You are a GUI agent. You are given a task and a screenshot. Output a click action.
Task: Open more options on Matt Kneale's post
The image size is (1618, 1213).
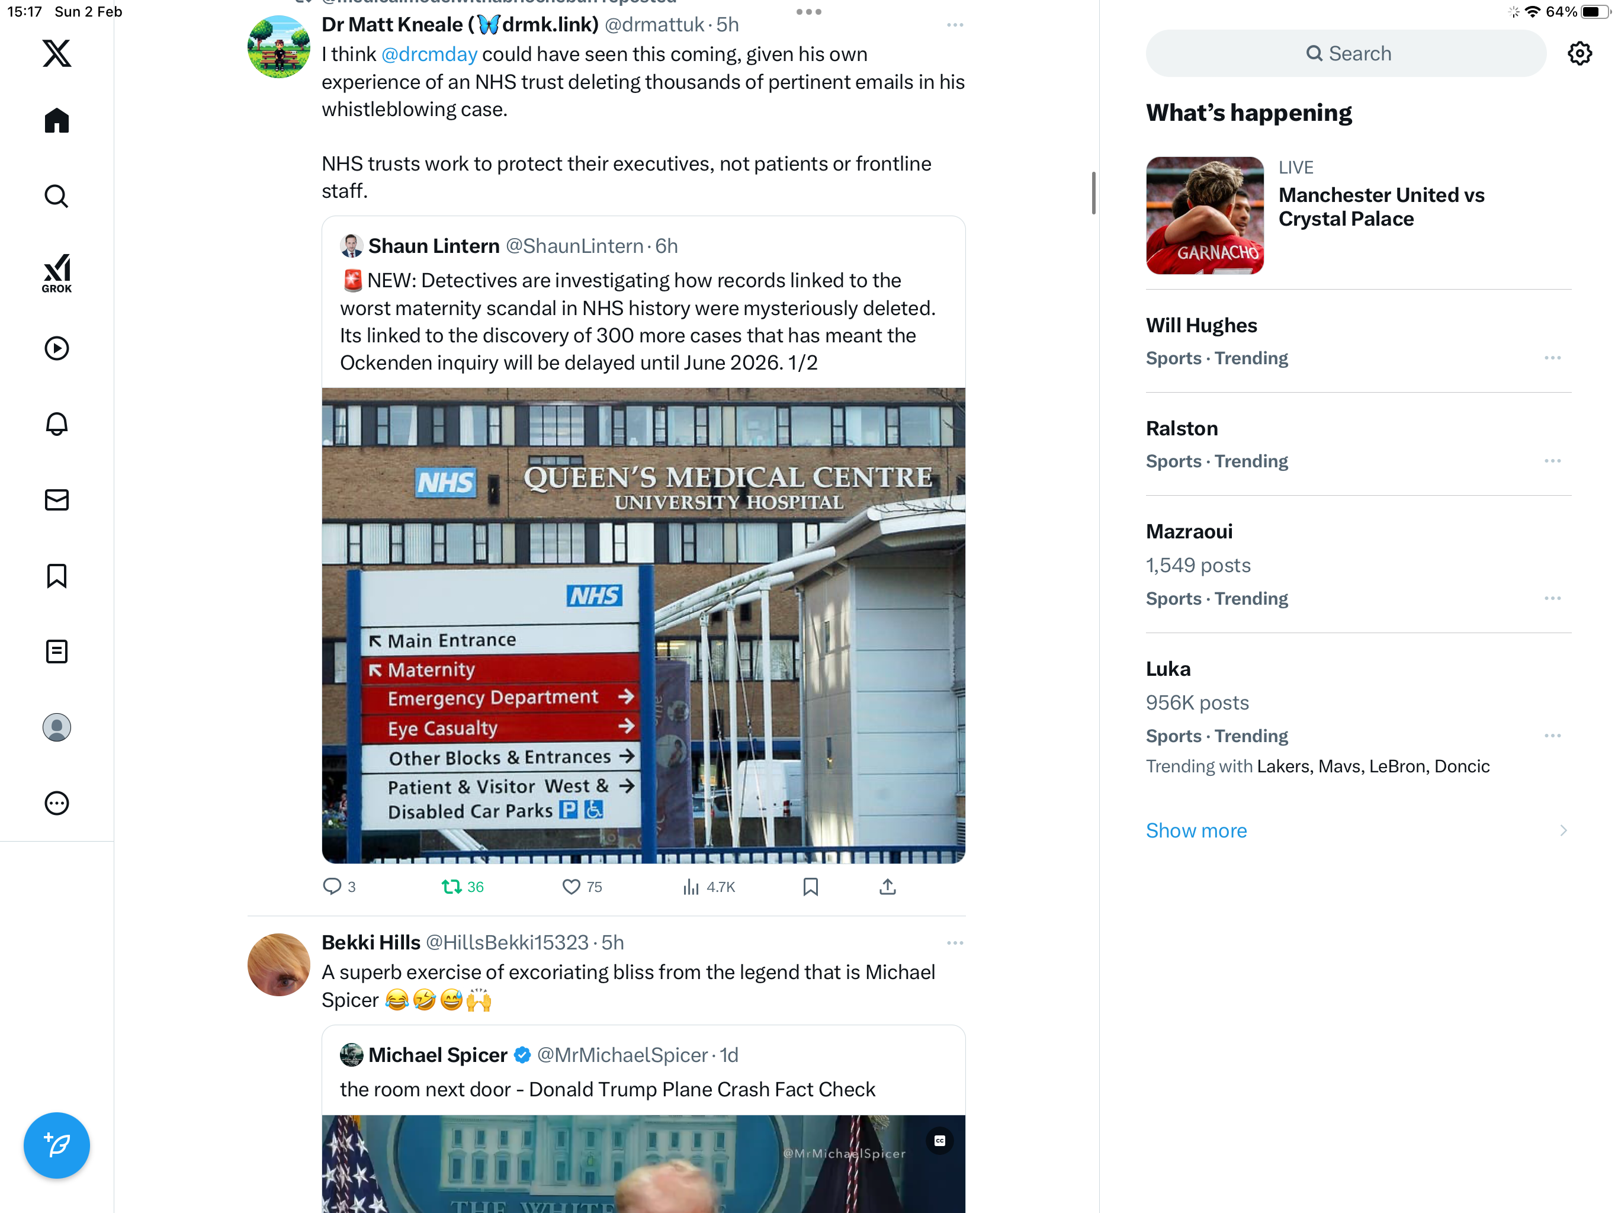[x=955, y=25]
